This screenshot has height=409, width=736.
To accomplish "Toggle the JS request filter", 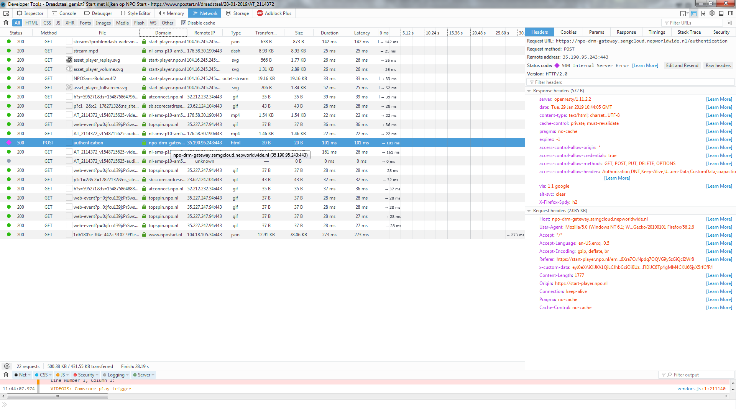I will coord(58,23).
